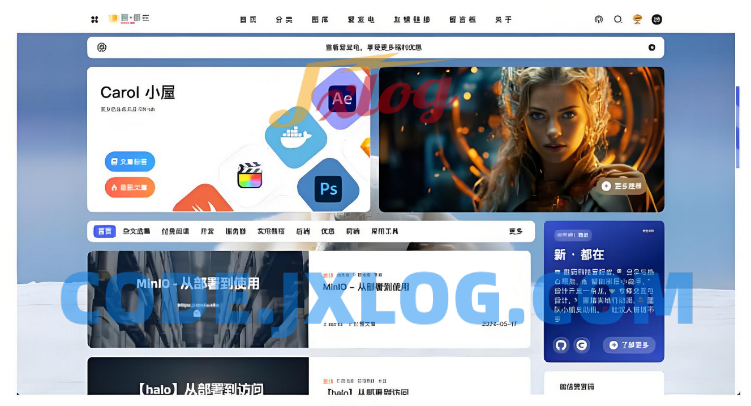This screenshot has height=406, width=751.
Task: Click the Adobe After Effects Ae icon
Action: point(342,99)
